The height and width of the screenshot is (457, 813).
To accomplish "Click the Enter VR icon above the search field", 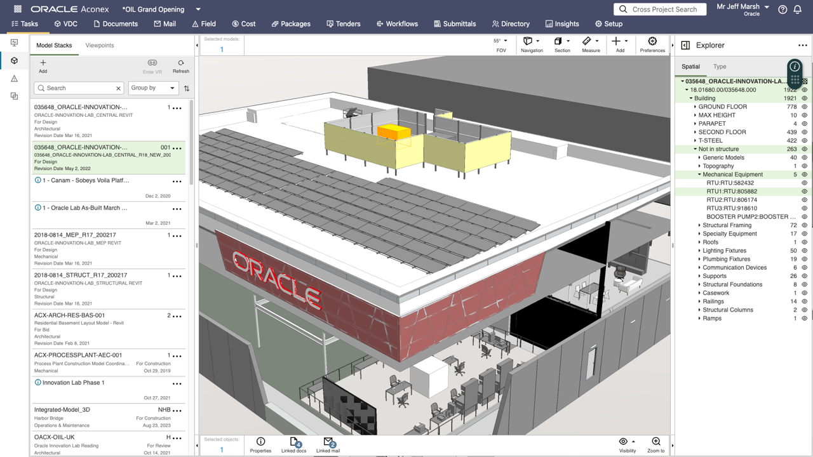I will point(152,63).
